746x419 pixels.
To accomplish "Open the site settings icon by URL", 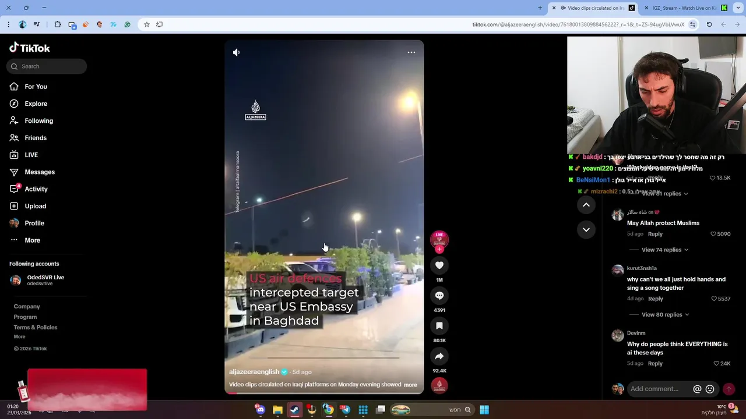I will [x=692, y=24].
